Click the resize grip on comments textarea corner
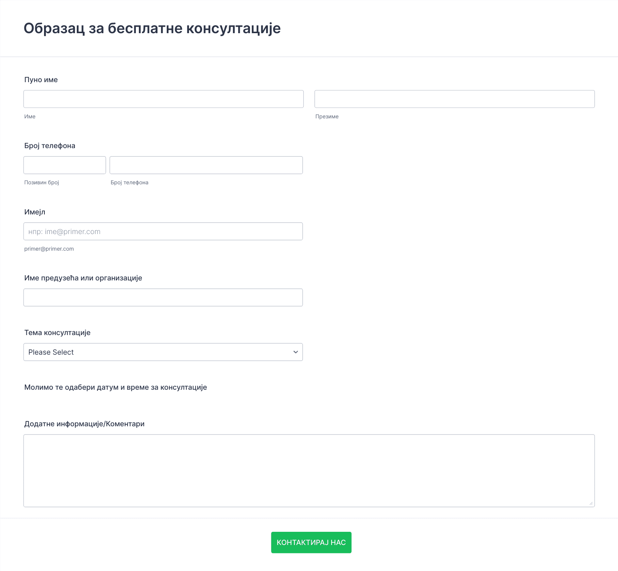 point(591,503)
